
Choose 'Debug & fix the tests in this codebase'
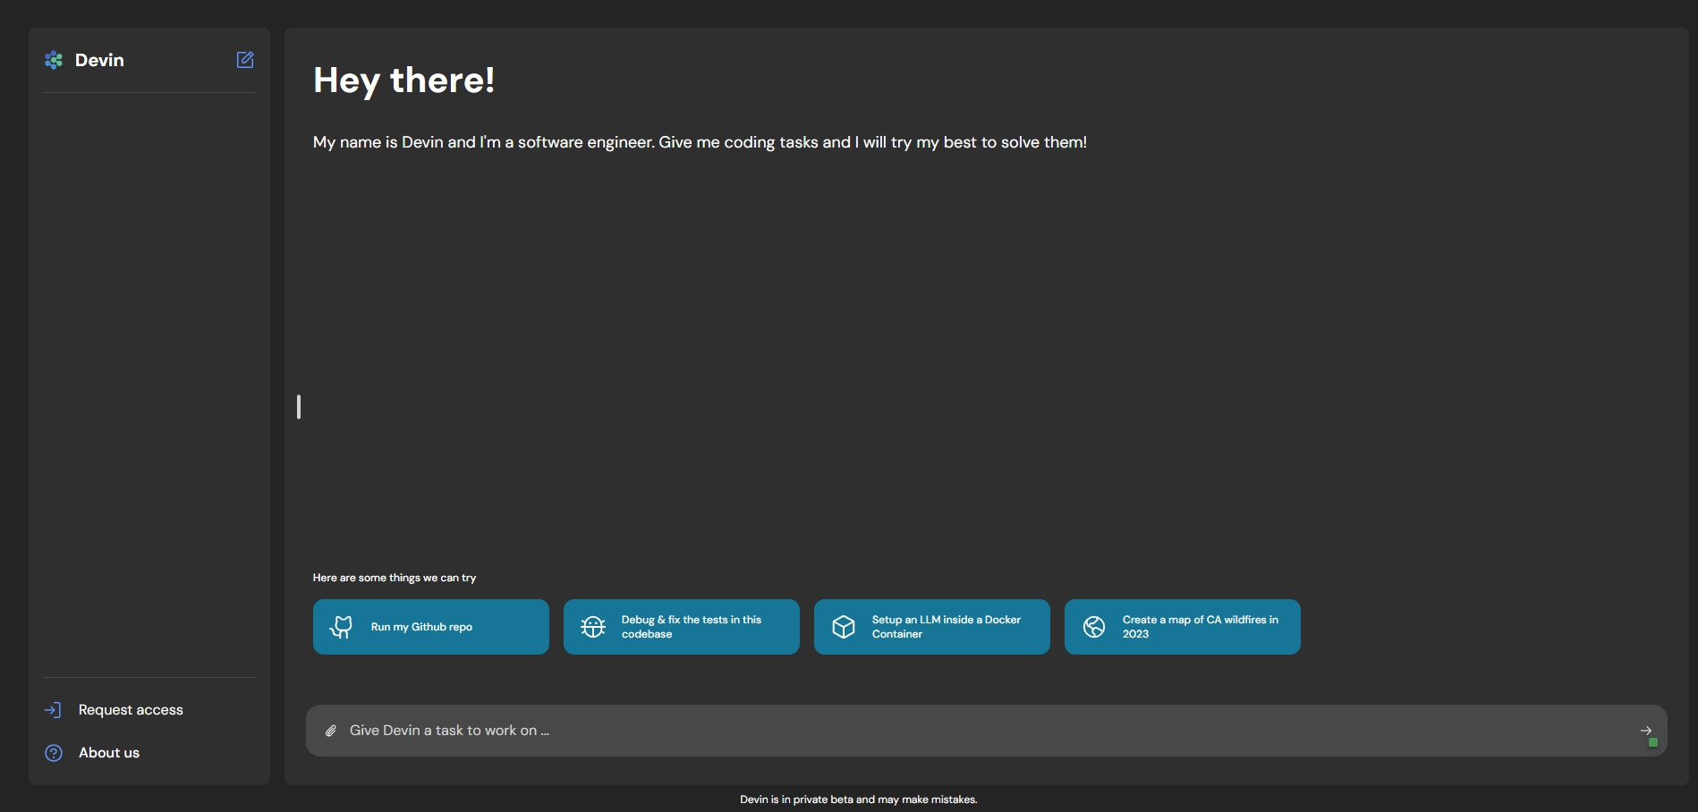point(692,627)
